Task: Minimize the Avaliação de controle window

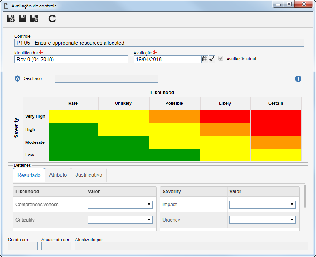Action: tap(278, 4)
